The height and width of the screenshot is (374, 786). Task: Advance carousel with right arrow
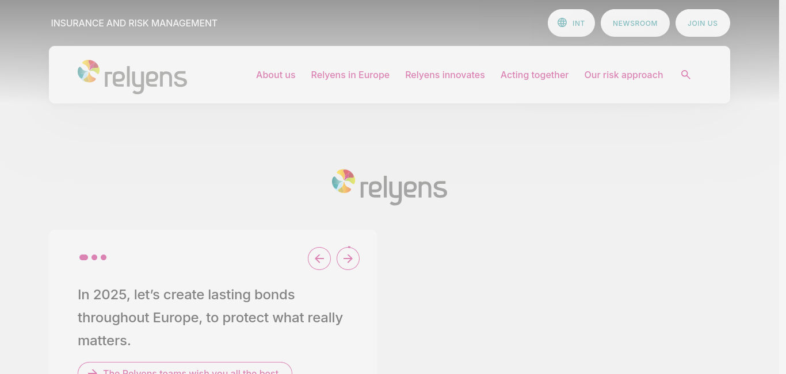(348, 259)
